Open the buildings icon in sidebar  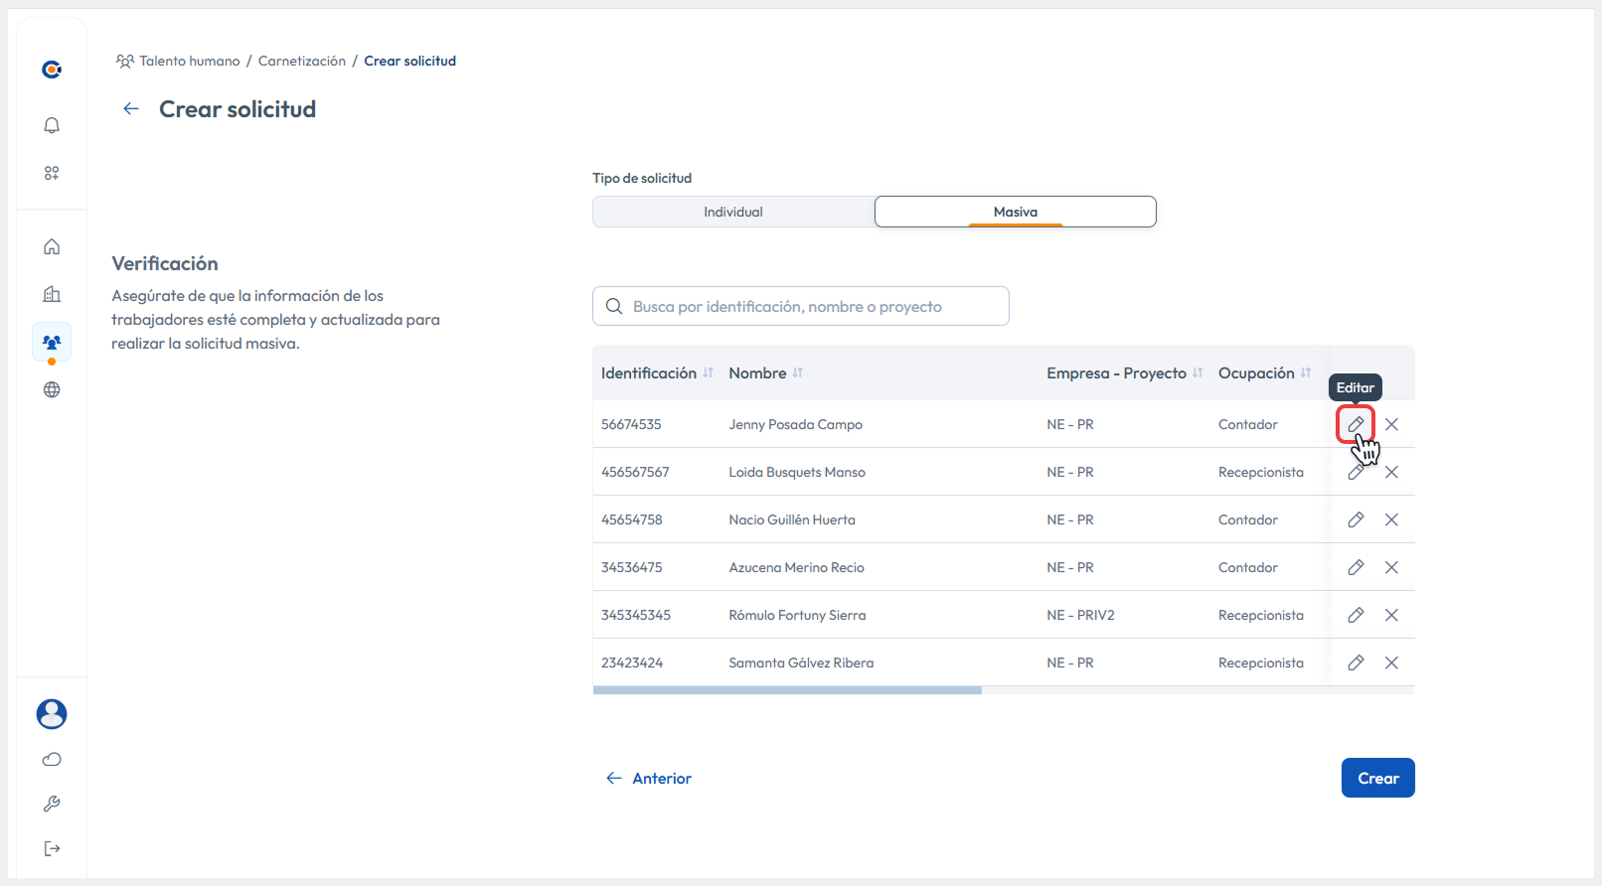(x=52, y=294)
